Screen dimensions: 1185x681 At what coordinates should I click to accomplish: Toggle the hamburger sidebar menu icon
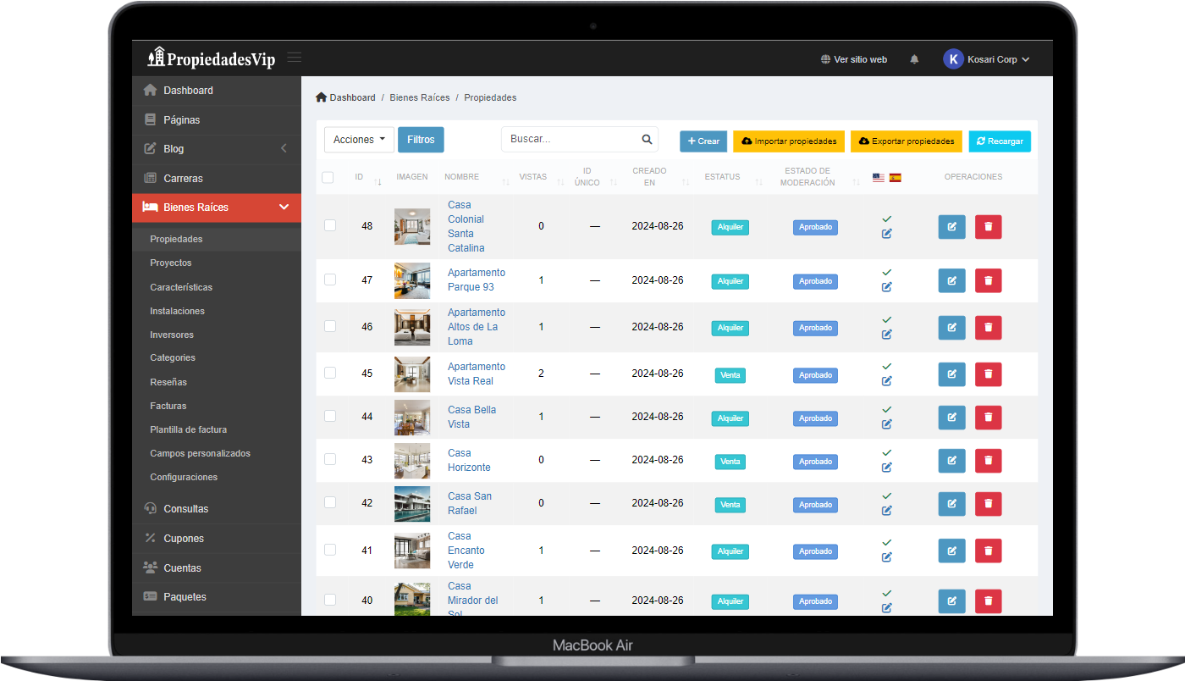pos(295,58)
